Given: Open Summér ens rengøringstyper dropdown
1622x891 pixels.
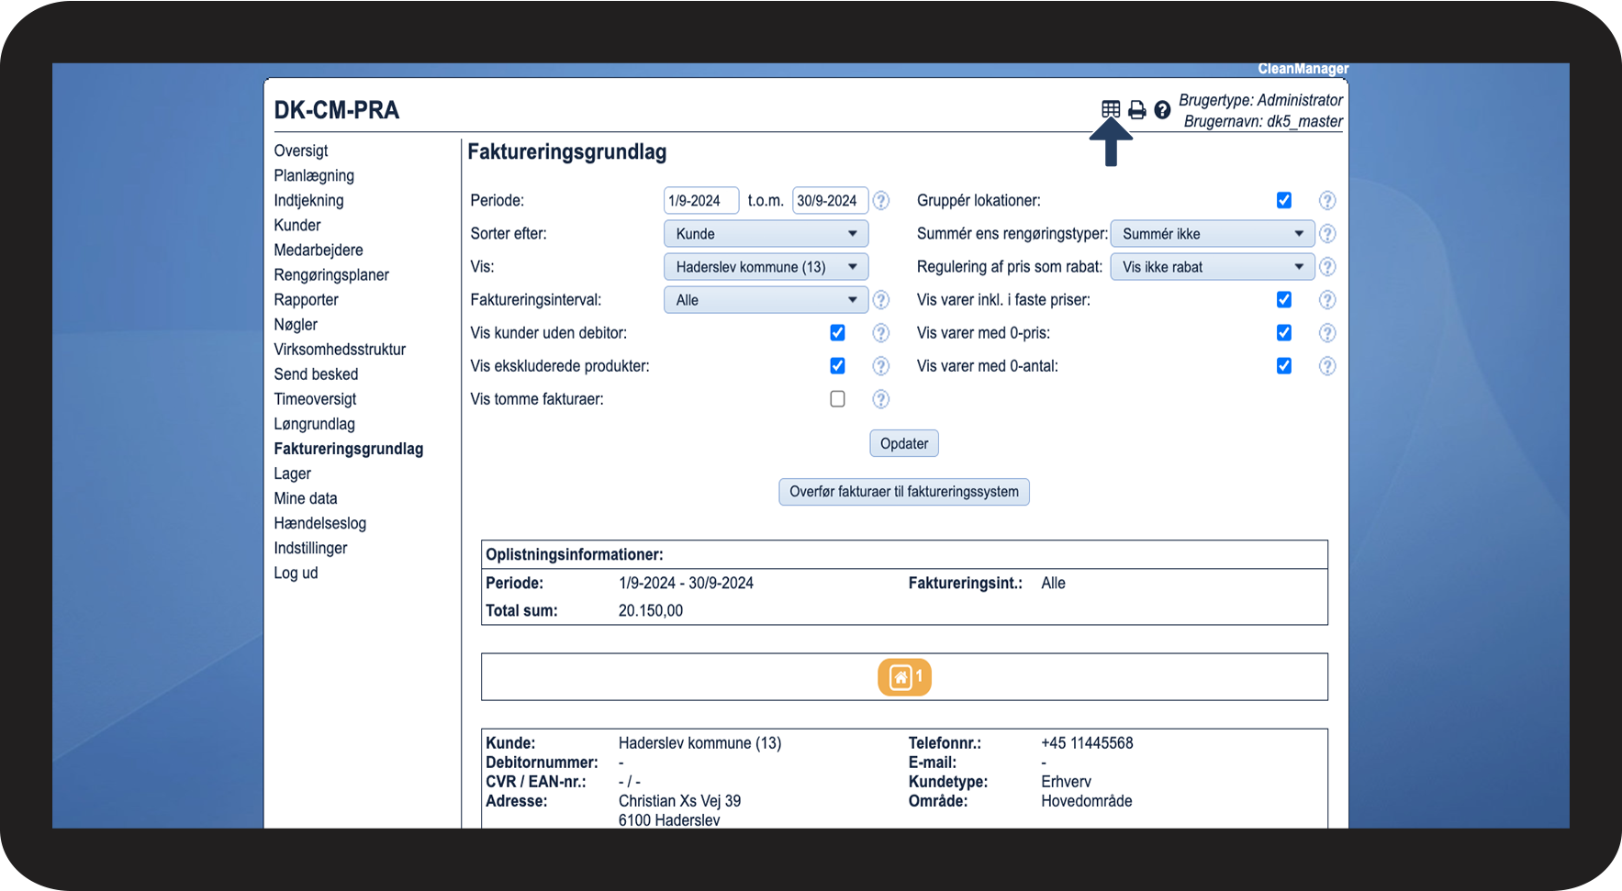Looking at the screenshot, I should tap(1212, 234).
